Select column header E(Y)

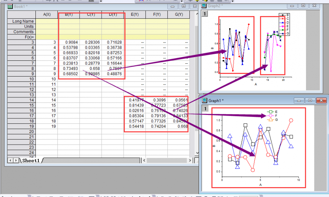[135, 15]
